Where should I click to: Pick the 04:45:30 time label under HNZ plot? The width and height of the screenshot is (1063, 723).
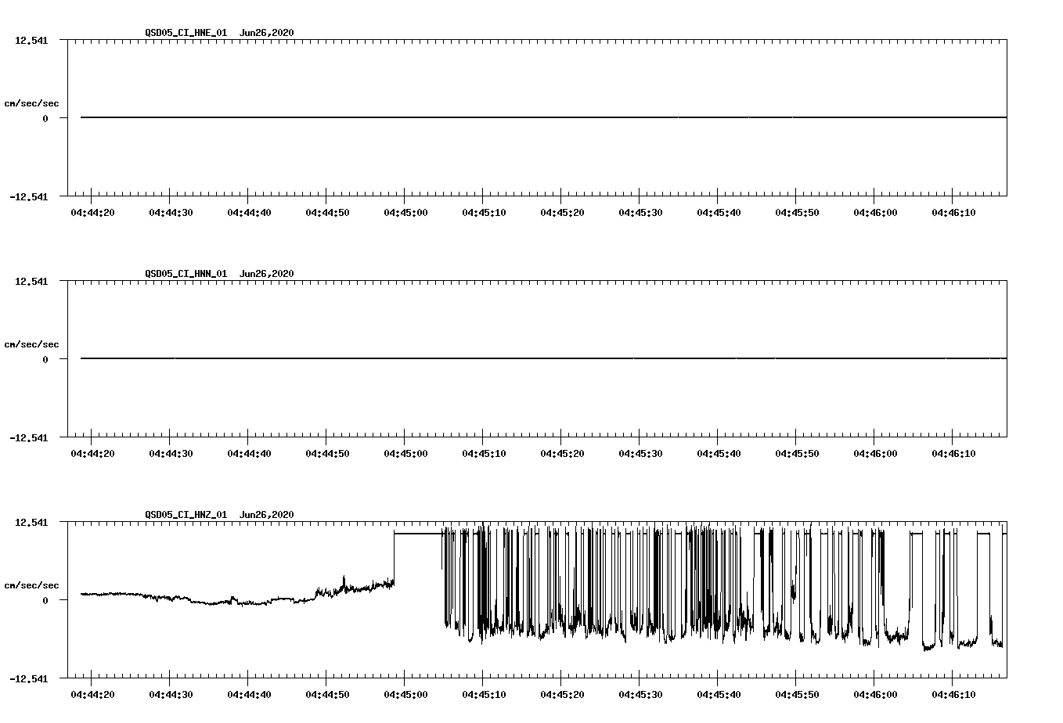[x=640, y=695]
